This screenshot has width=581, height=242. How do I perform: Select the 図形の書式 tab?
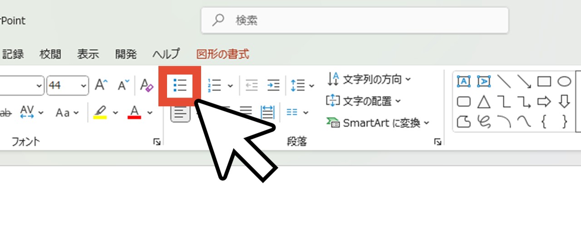(x=222, y=54)
